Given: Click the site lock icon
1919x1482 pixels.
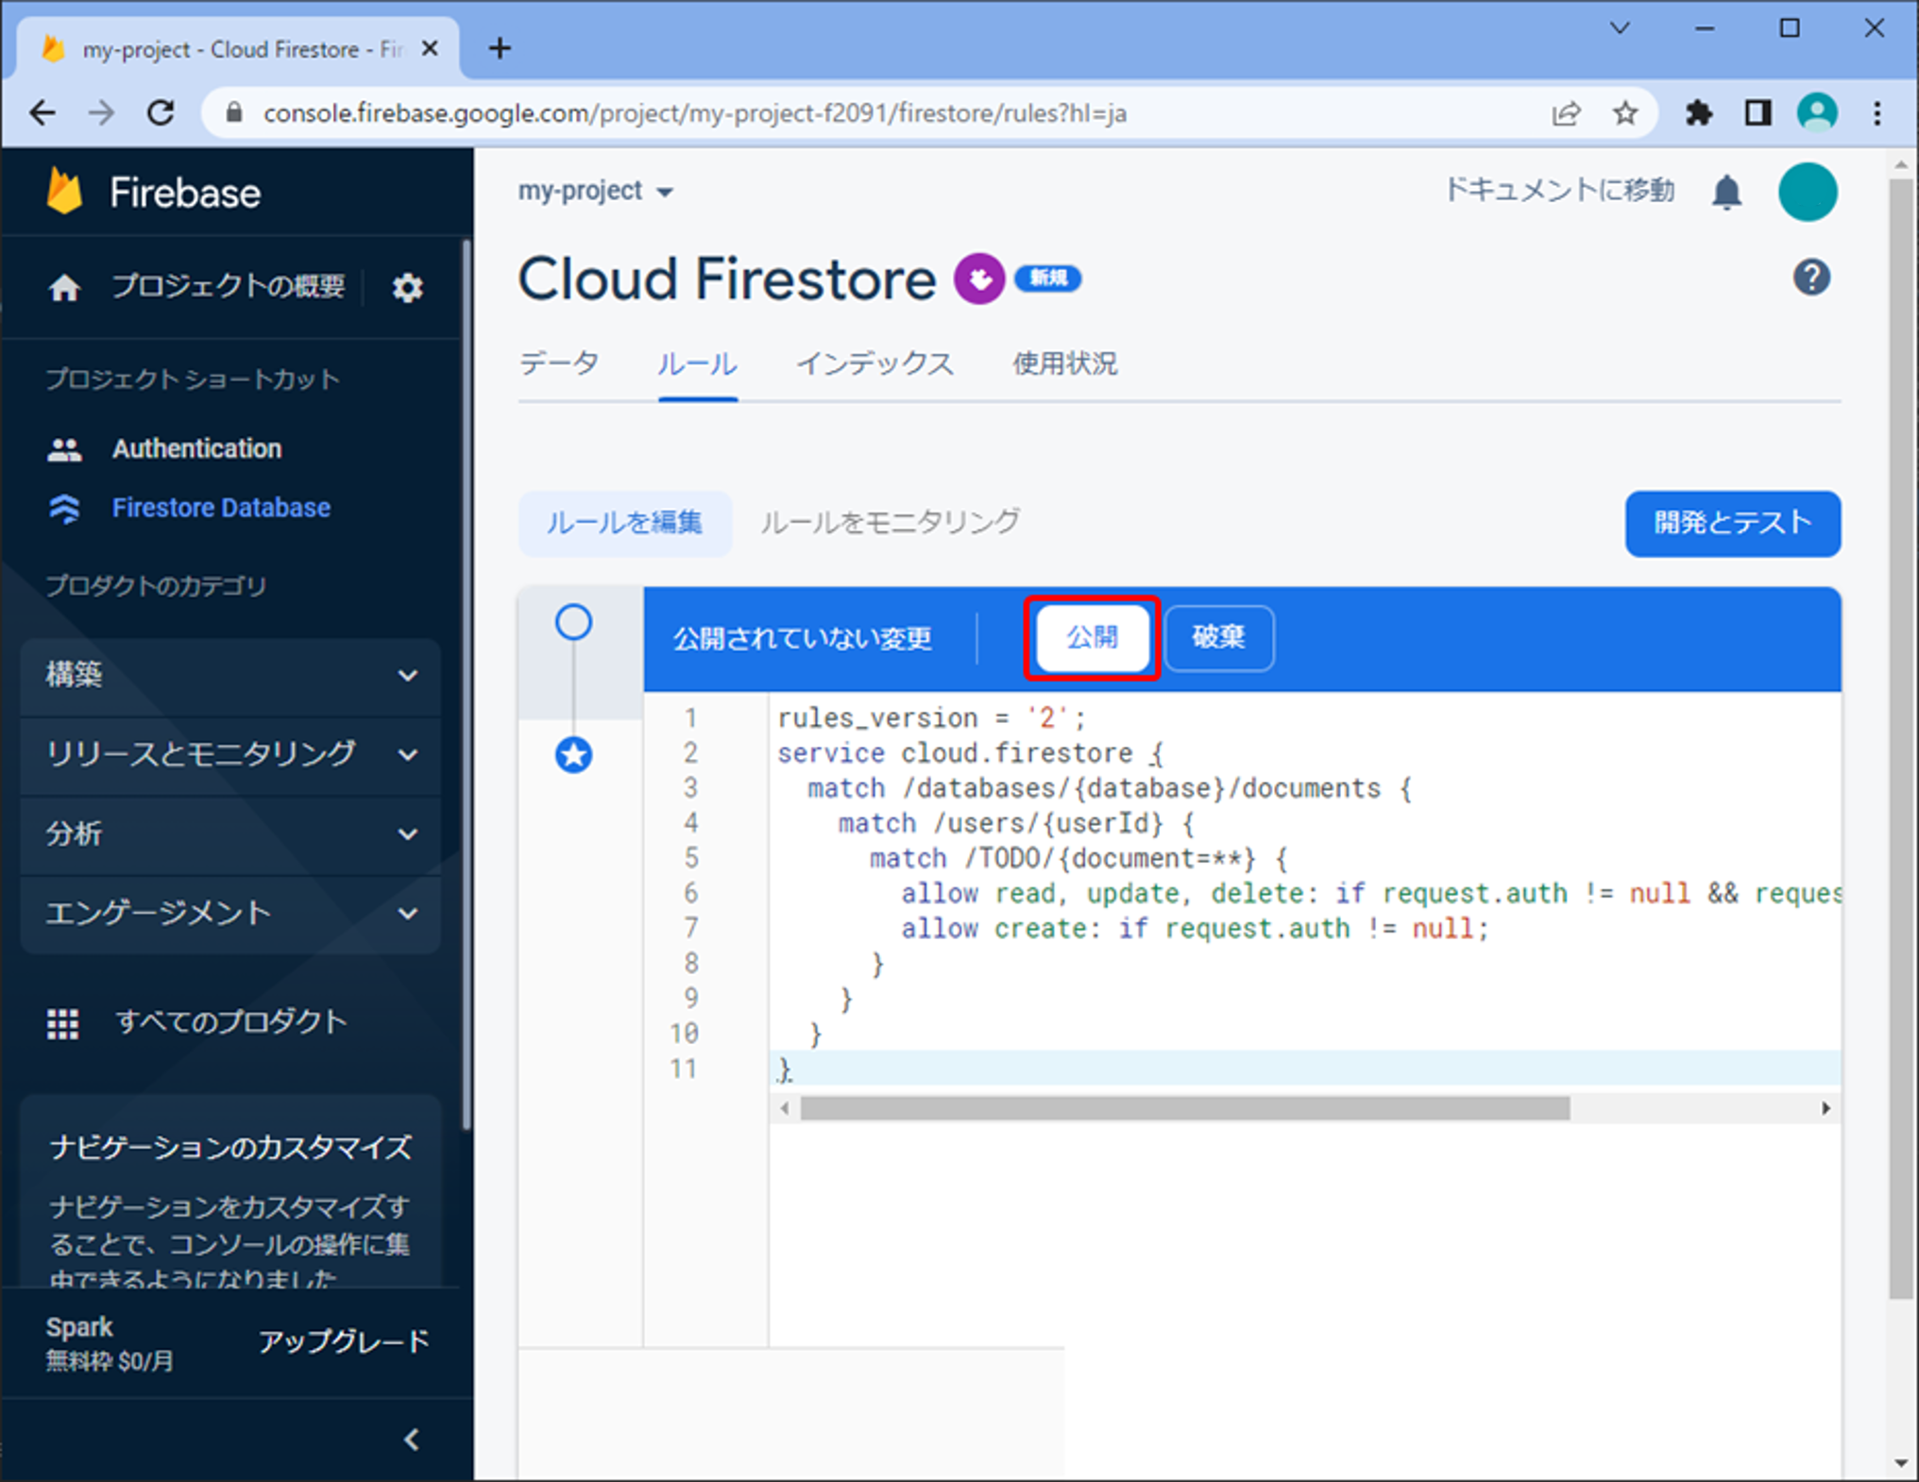Looking at the screenshot, I should (234, 113).
